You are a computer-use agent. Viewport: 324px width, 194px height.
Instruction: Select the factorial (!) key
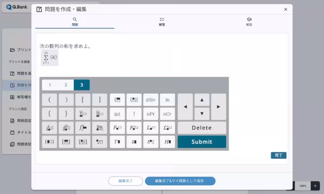[x=134, y=113]
